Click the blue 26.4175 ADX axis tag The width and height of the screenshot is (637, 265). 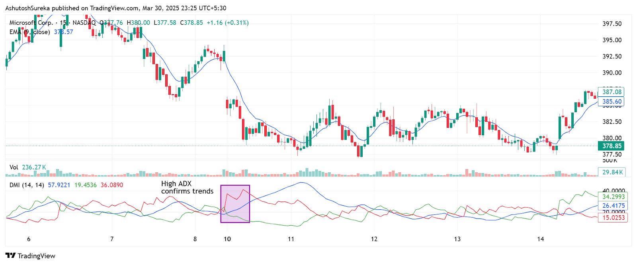pos(613,206)
